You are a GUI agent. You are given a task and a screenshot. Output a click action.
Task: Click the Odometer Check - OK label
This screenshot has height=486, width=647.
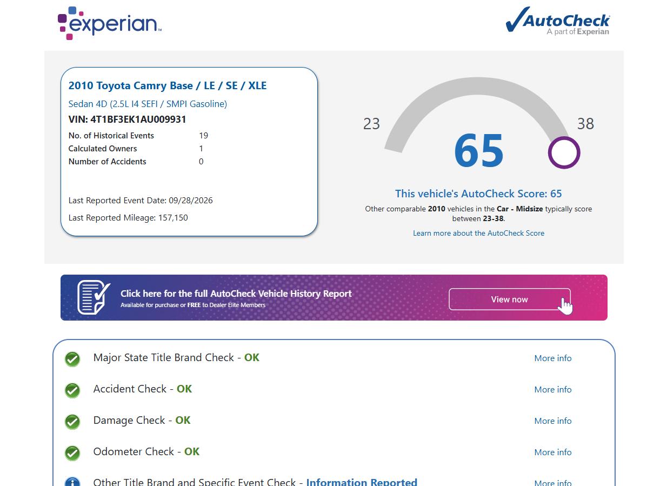pos(146,451)
